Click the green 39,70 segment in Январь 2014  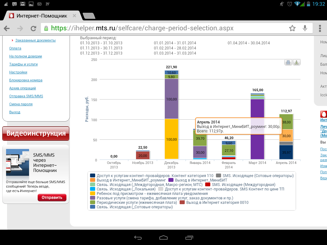point(200,138)
